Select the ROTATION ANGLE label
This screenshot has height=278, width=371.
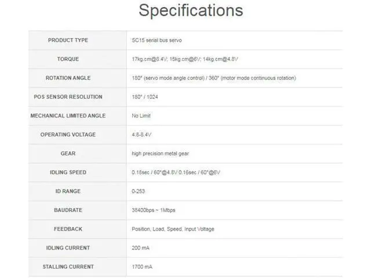point(68,78)
